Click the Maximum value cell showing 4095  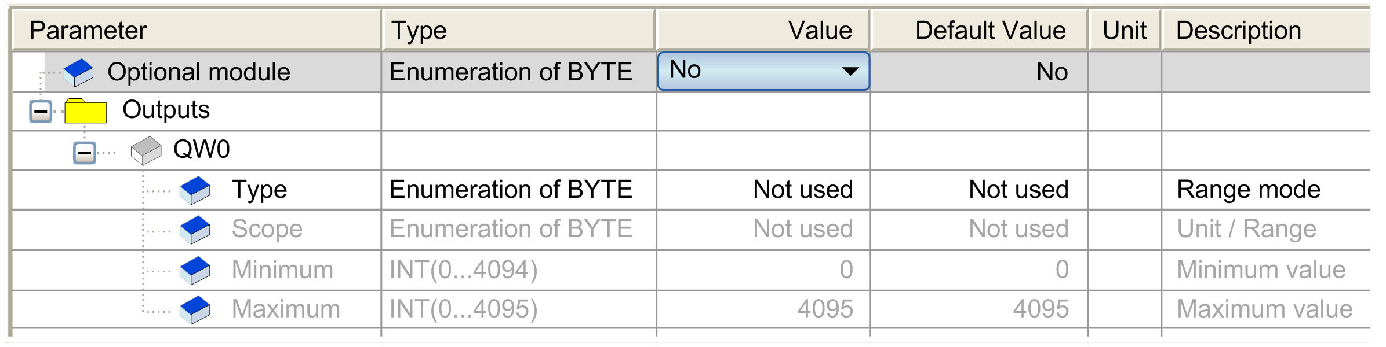[x=824, y=309]
